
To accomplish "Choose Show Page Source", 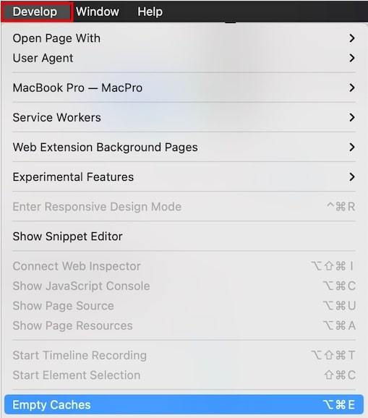I will pos(184,305).
